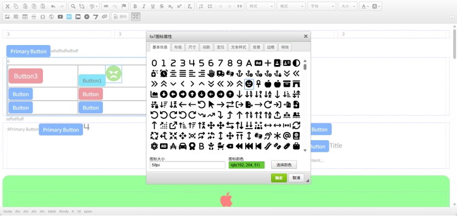Switch to the 间距 tab

click(206, 47)
